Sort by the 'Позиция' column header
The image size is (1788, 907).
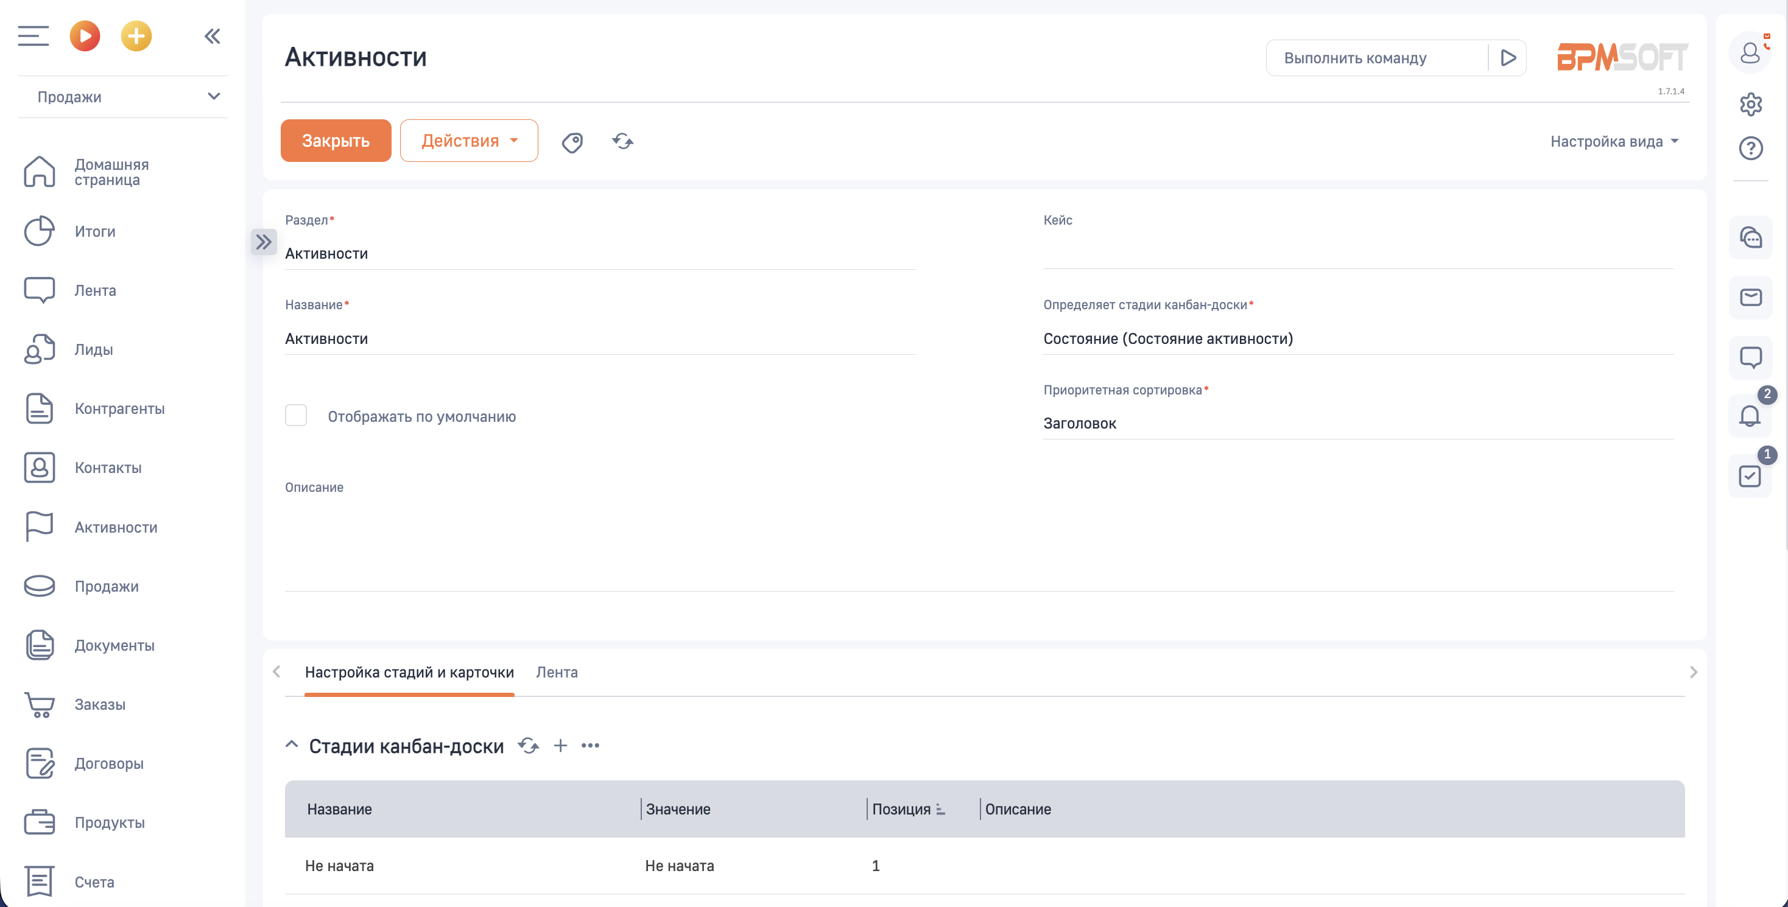(x=901, y=809)
